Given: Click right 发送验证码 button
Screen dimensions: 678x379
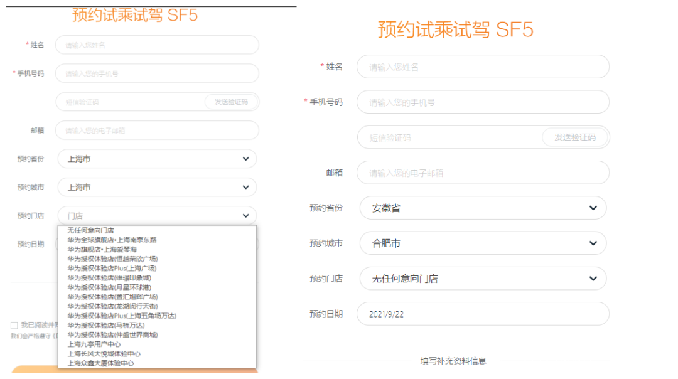Looking at the screenshot, I should pyautogui.click(x=575, y=137).
